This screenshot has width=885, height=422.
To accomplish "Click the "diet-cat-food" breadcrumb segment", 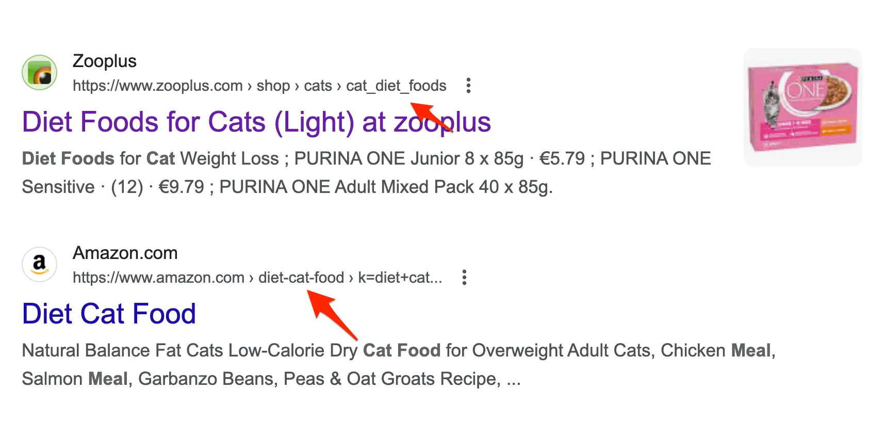I will click(x=301, y=278).
